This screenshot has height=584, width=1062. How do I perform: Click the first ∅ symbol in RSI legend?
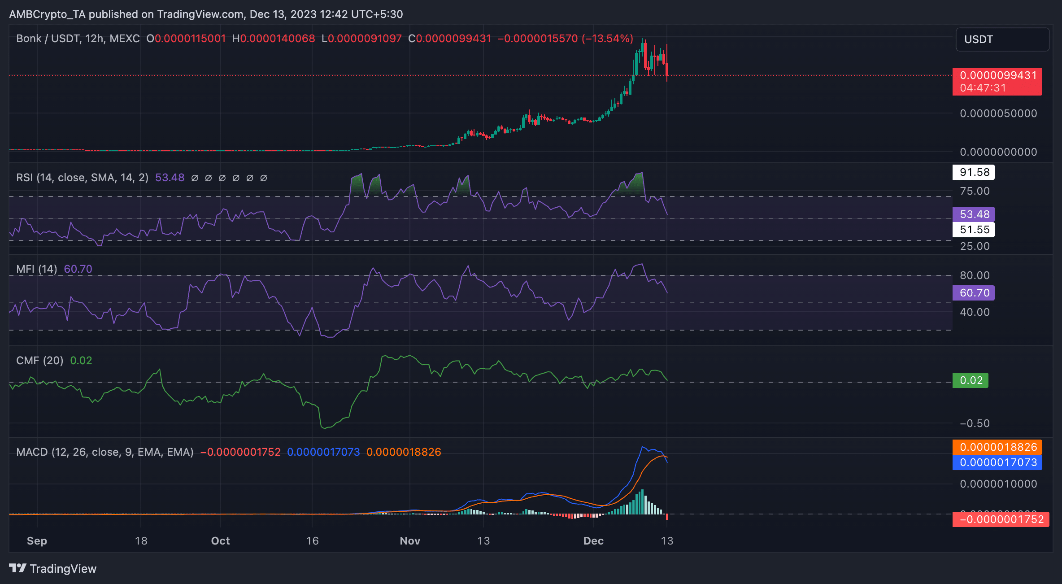(x=195, y=178)
